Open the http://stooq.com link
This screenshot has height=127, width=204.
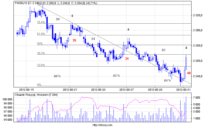103,125
